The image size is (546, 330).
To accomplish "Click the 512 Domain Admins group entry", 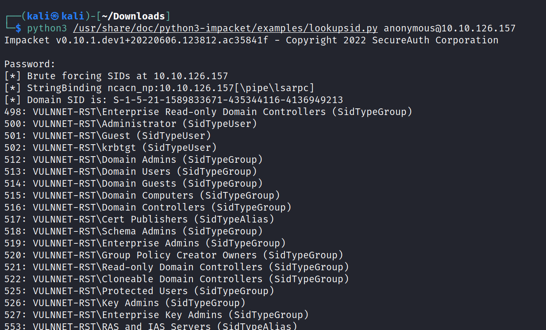I will point(133,160).
